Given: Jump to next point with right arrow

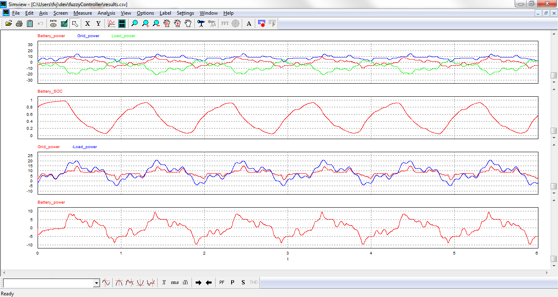Looking at the screenshot, I should tap(199, 282).
